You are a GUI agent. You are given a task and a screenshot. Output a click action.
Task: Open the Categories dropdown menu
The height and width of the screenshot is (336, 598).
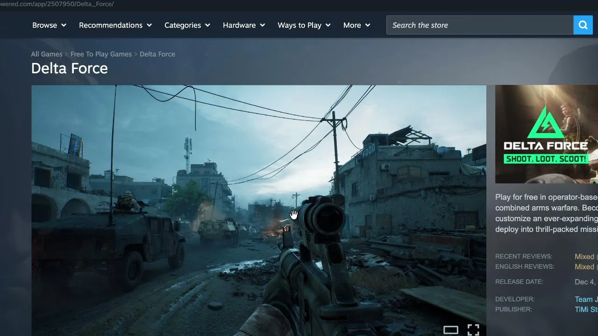coord(187,25)
